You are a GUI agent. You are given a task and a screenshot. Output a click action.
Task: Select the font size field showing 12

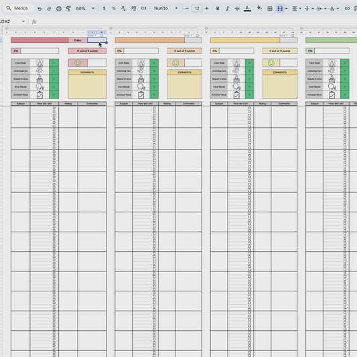click(x=197, y=9)
